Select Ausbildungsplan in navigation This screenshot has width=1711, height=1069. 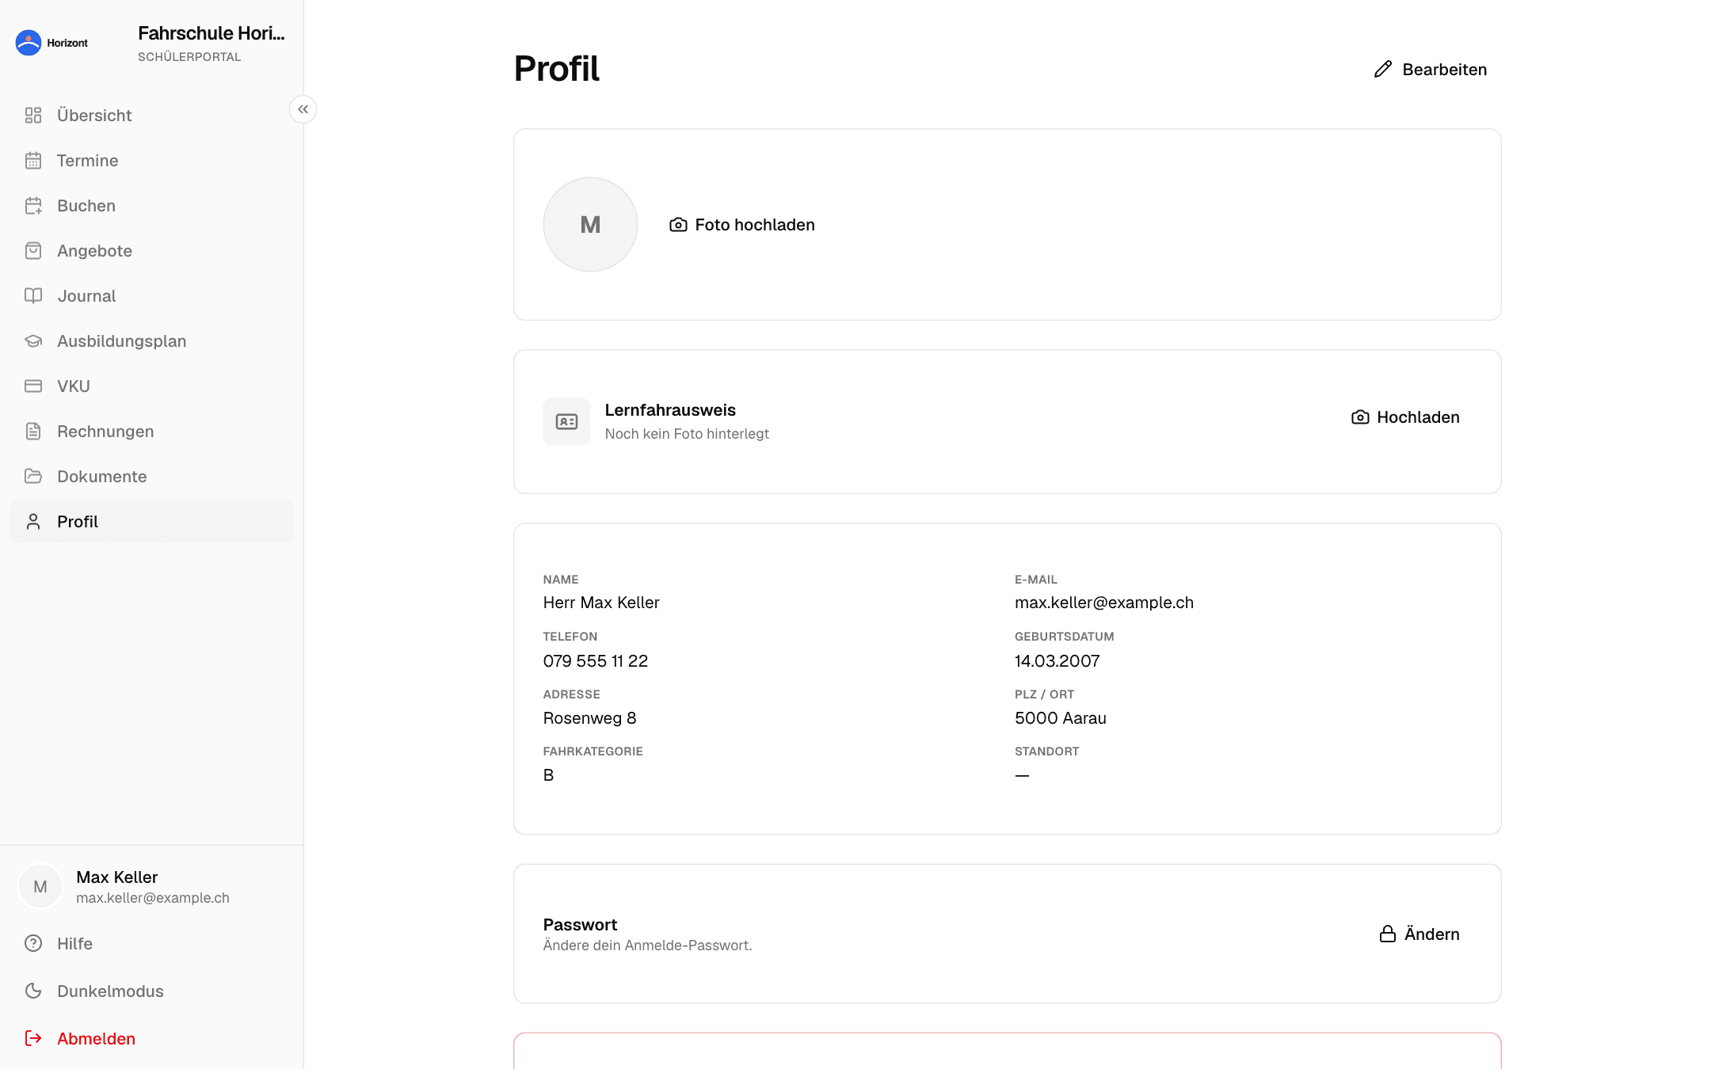pyautogui.click(x=151, y=341)
